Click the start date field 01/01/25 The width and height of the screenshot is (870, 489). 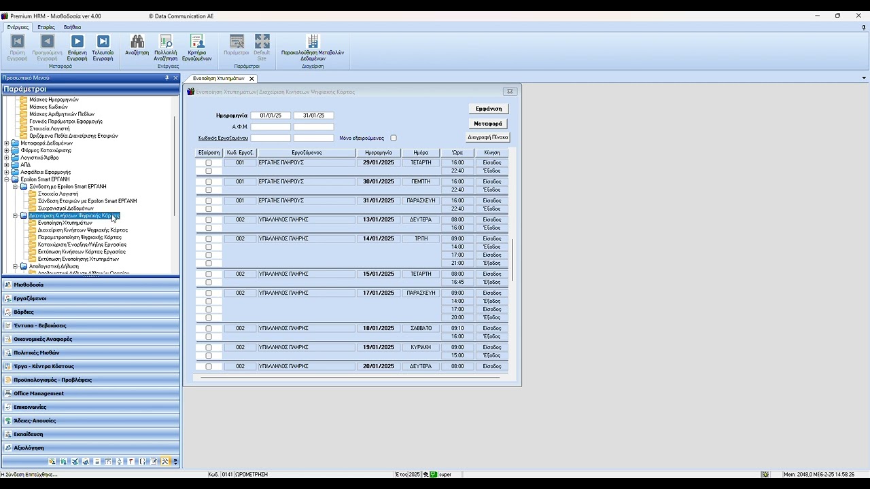pyautogui.click(x=271, y=115)
